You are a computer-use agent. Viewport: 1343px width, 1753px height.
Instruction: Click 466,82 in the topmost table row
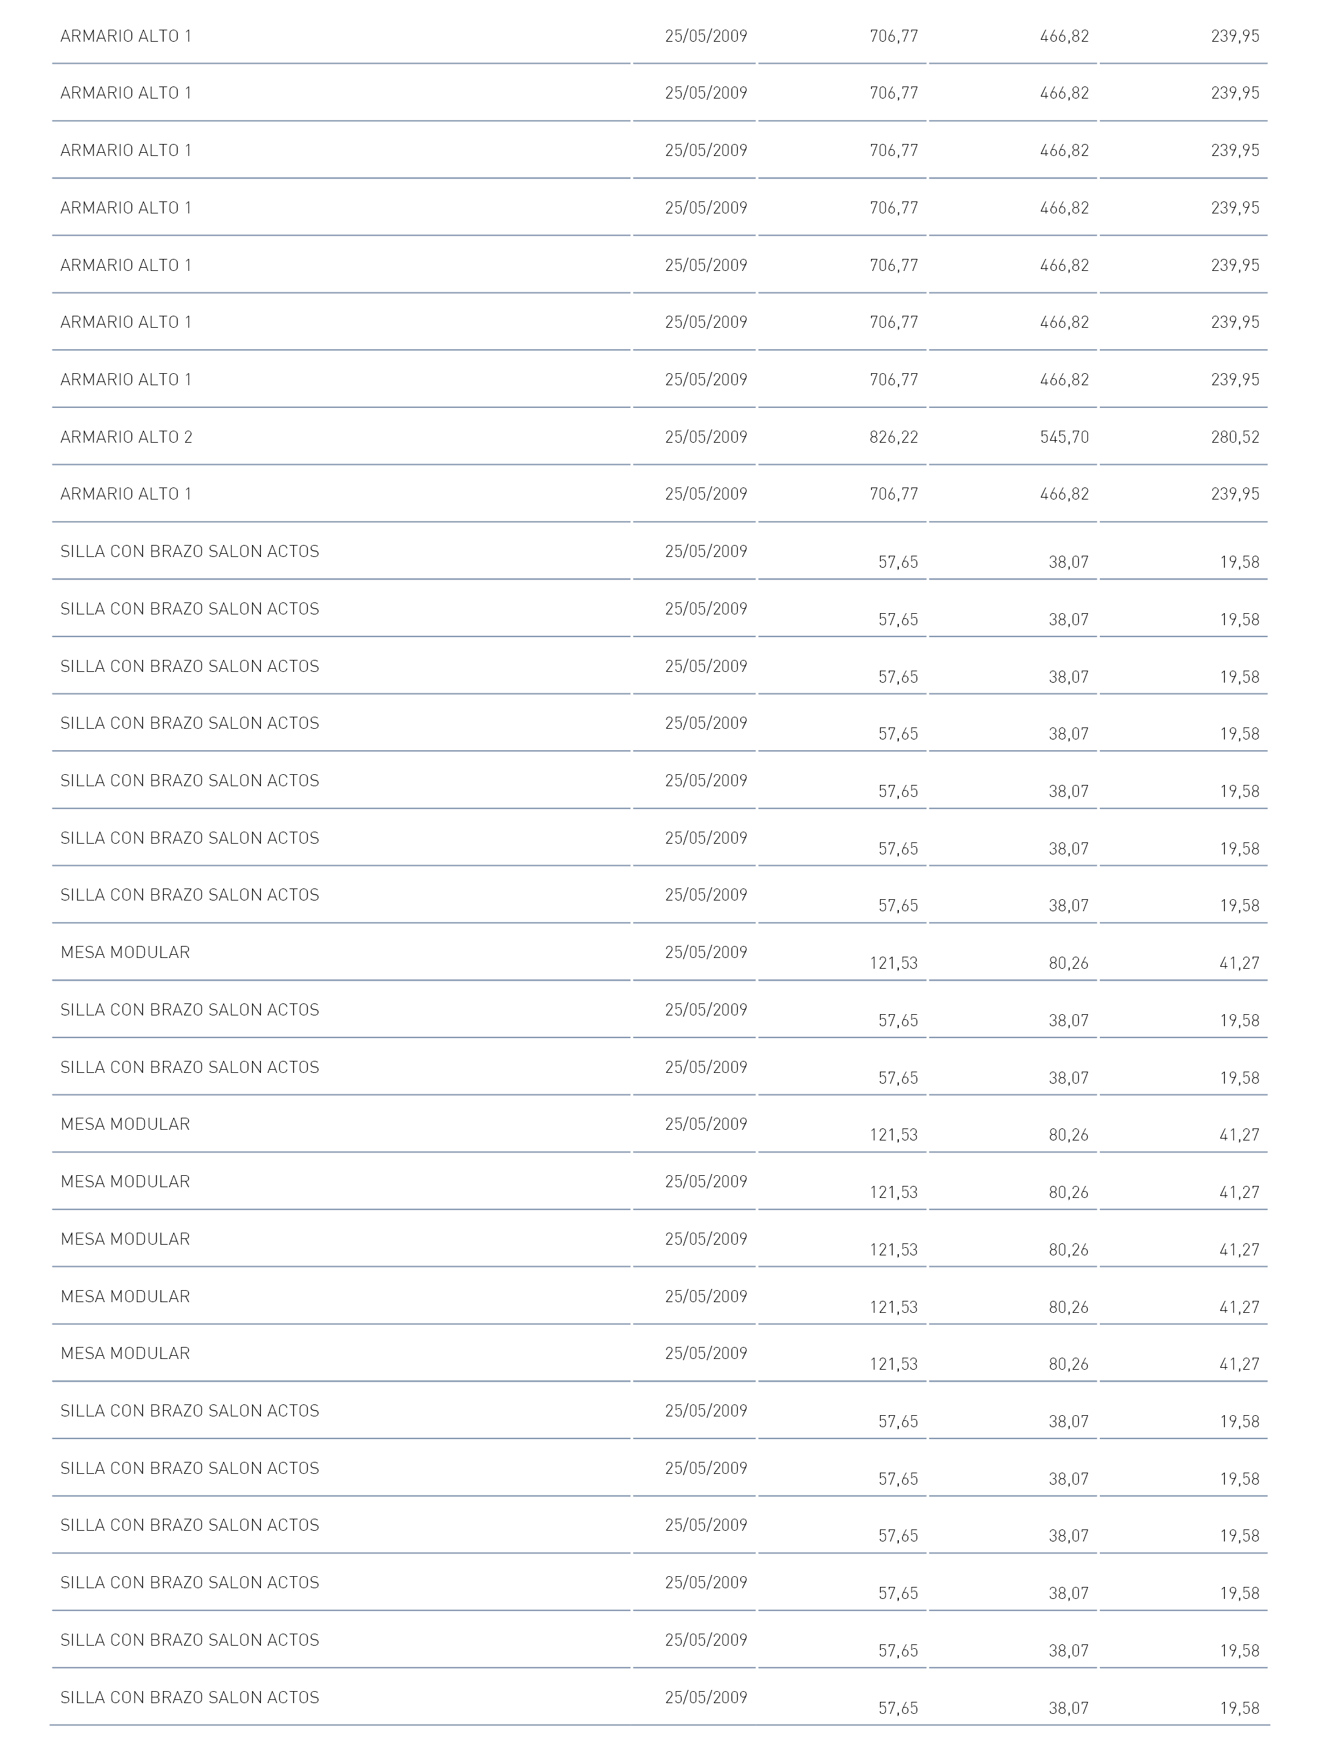[1064, 36]
